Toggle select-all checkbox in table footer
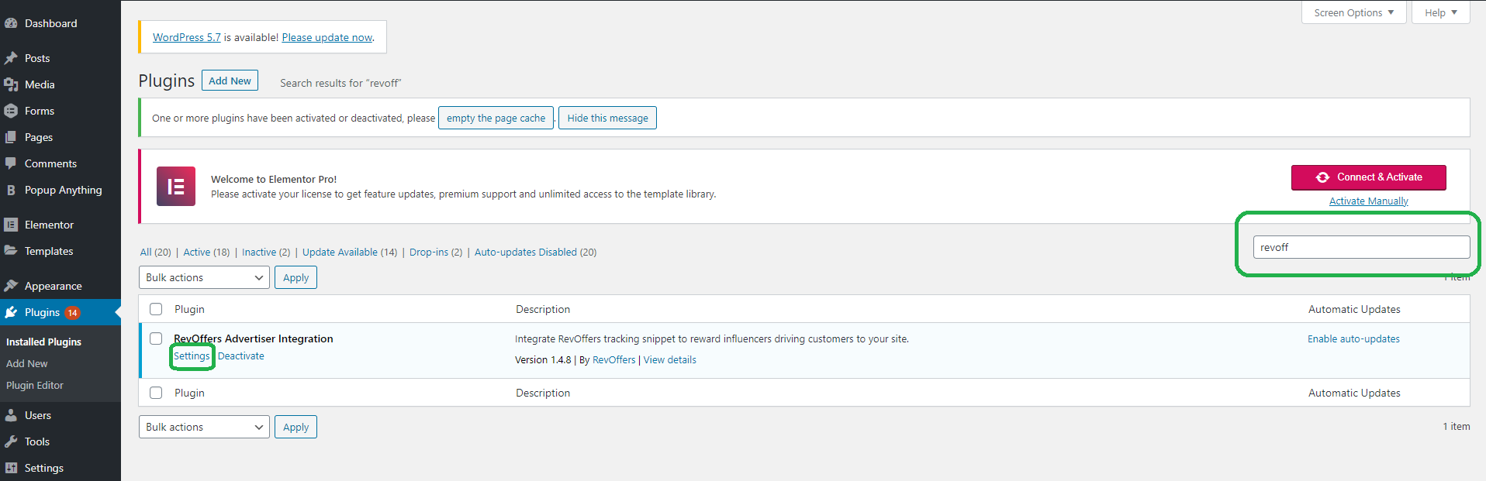The height and width of the screenshot is (481, 1486). click(x=156, y=393)
